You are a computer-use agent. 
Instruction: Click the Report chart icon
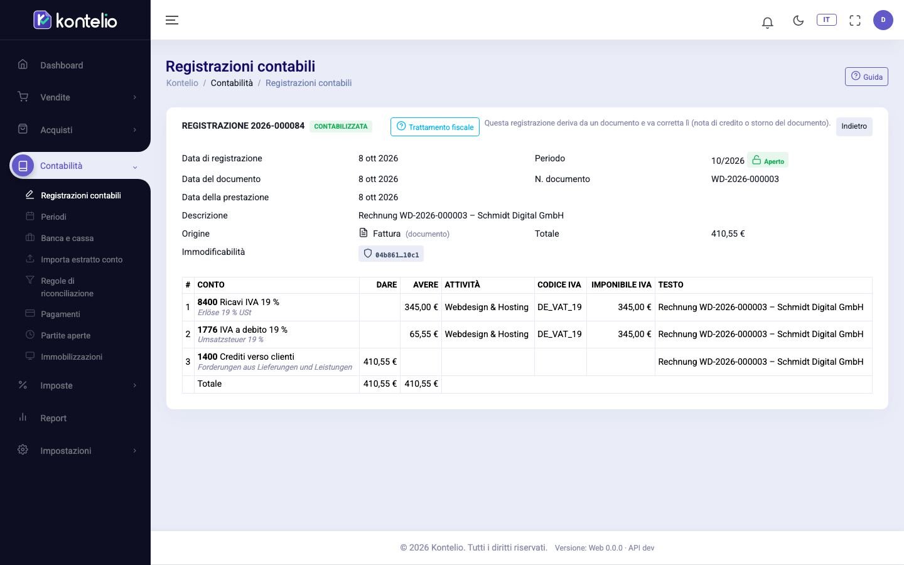coord(23,417)
